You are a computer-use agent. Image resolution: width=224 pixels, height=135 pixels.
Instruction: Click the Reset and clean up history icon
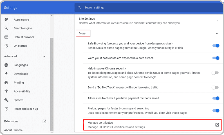[x=6, y=109]
